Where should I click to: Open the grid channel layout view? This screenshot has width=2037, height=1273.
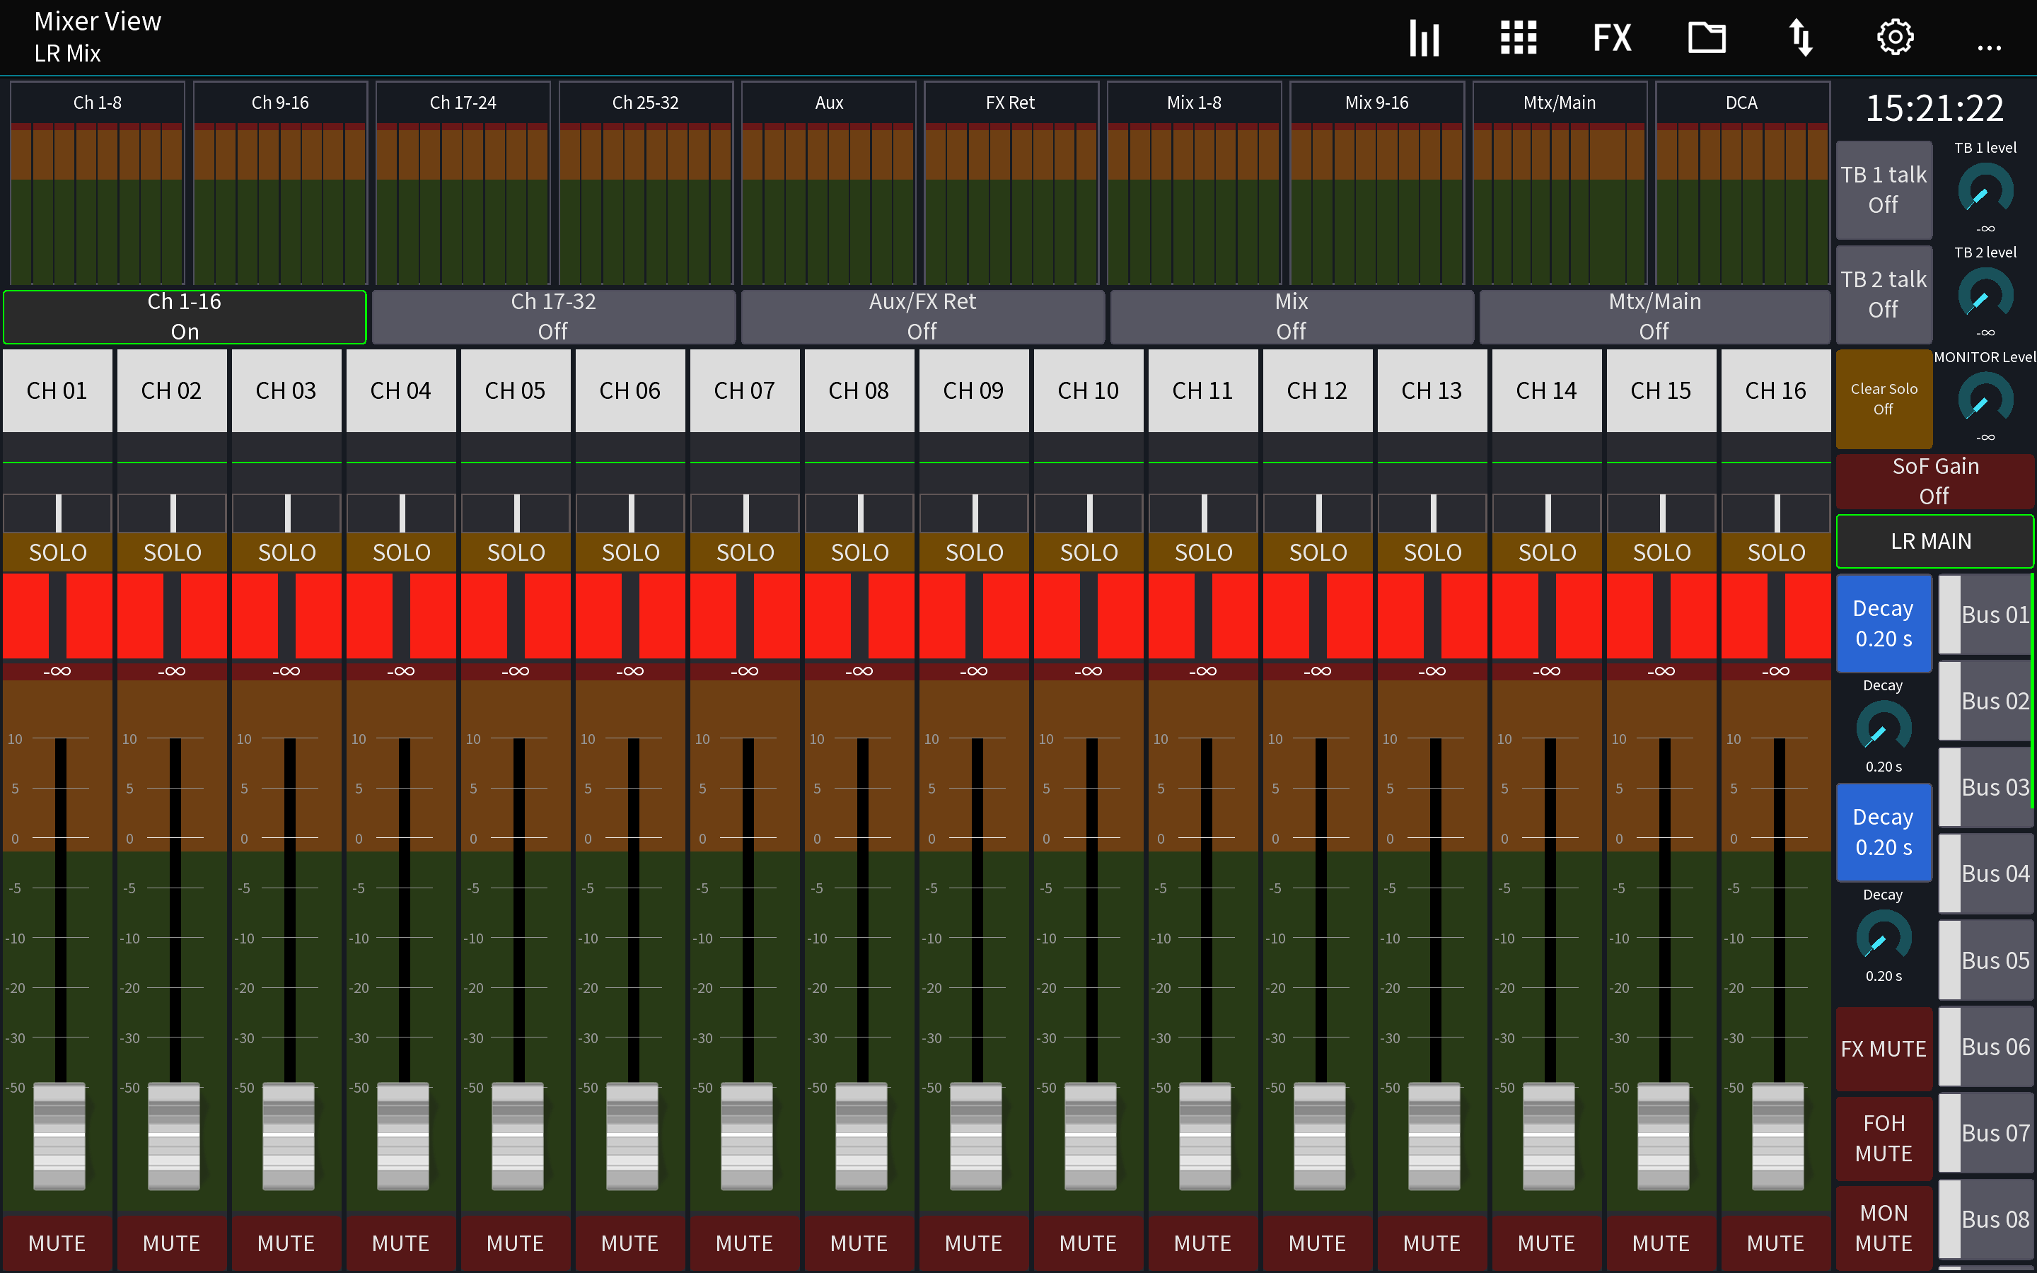click(1518, 37)
